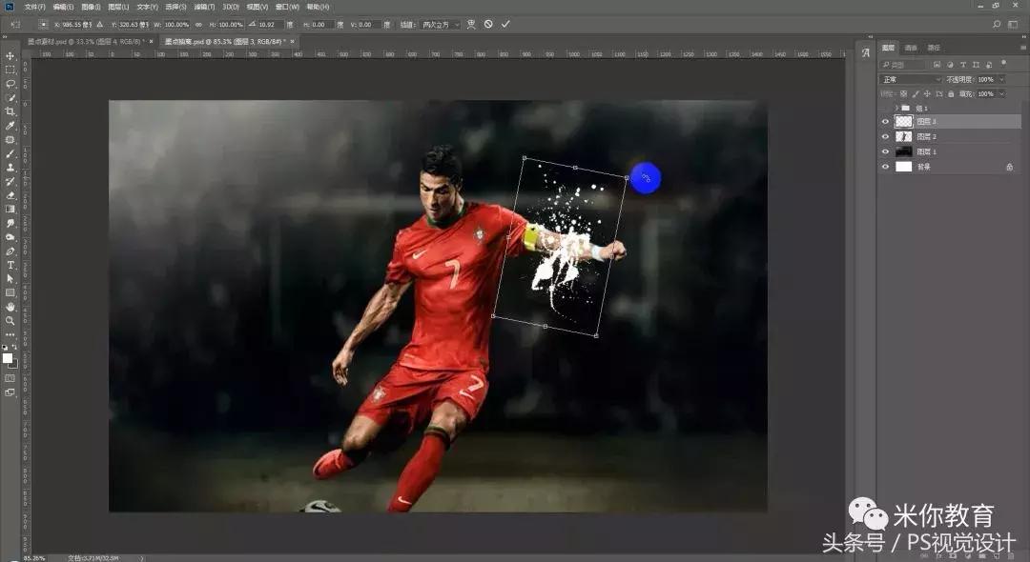
Task: Toggle the link between width and height
Action: coord(198,24)
